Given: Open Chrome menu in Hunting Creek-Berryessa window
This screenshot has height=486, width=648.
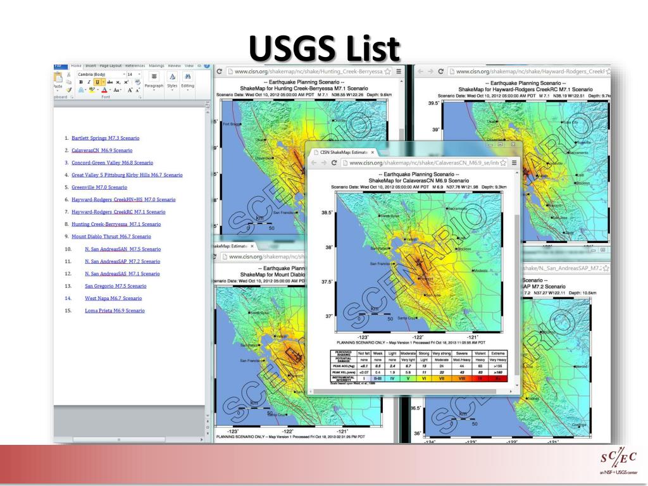Looking at the screenshot, I should point(399,72).
